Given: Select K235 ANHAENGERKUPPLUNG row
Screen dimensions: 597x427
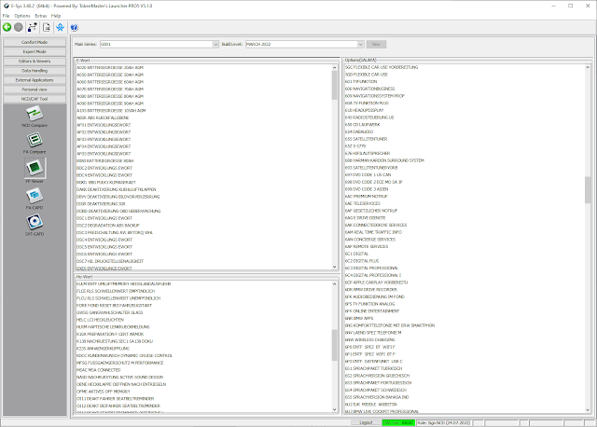Looking at the screenshot, I should click(203, 349).
